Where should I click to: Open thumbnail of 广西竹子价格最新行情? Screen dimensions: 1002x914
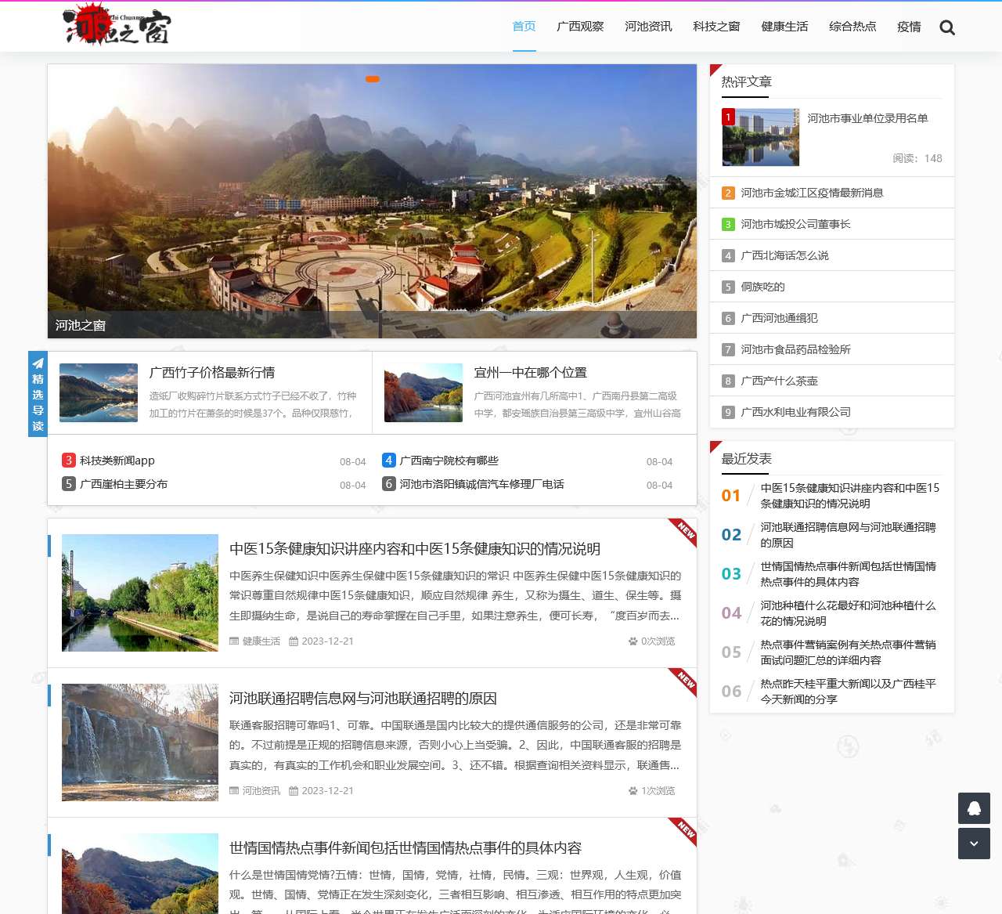click(x=99, y=392)
